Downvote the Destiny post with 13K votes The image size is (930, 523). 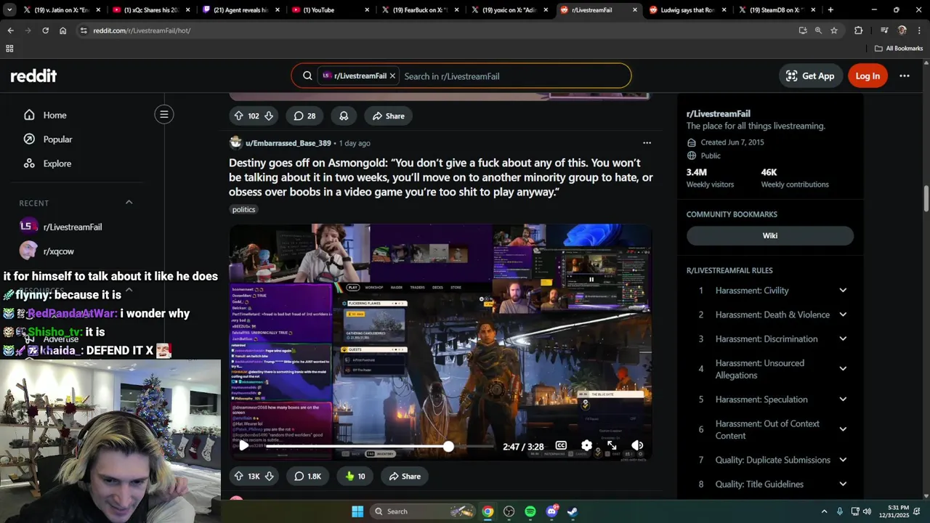point(269,477)
